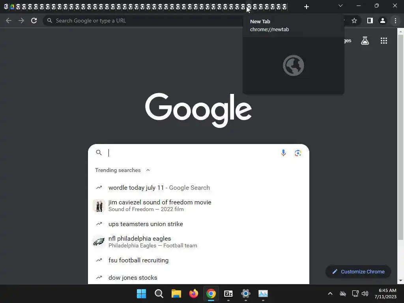Open the network tray icon
This screenshot has height=303, width=404.
(355, 294)
